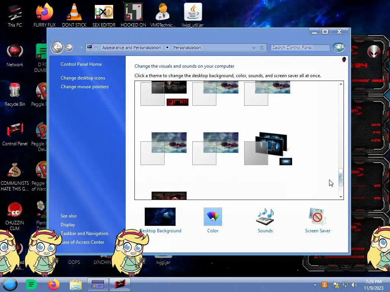Open recent pages dropdown beside forward arrow
This screenshot has width=390, height=292.
click(x=81, y=48)
